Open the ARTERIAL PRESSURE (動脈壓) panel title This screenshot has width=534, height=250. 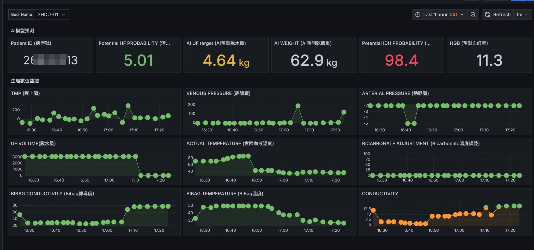[x=395, y=93]
